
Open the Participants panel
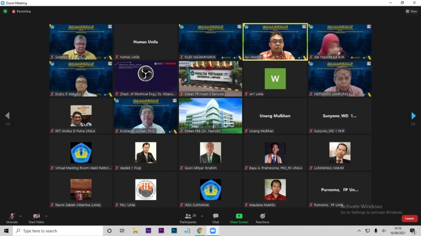(x=188, y=218)
